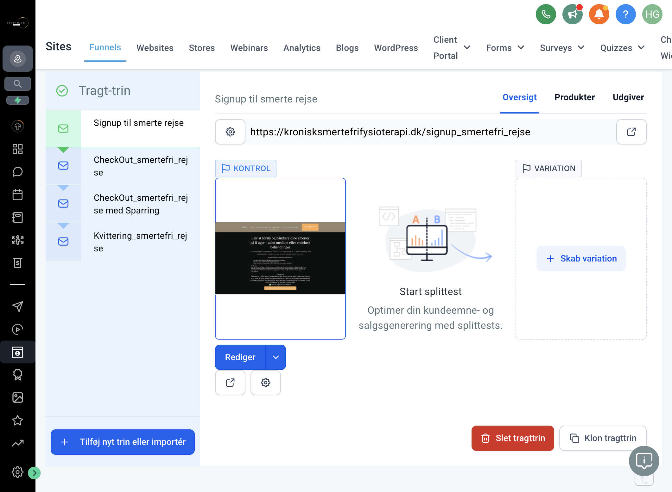672x492 pixels.
Task: Select CheckOut_smertefri_rejse med Sparring step
Action: coord(123,204)
